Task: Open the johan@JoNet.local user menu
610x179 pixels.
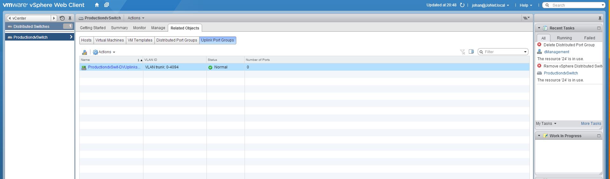Action: (x=490, y=5)
